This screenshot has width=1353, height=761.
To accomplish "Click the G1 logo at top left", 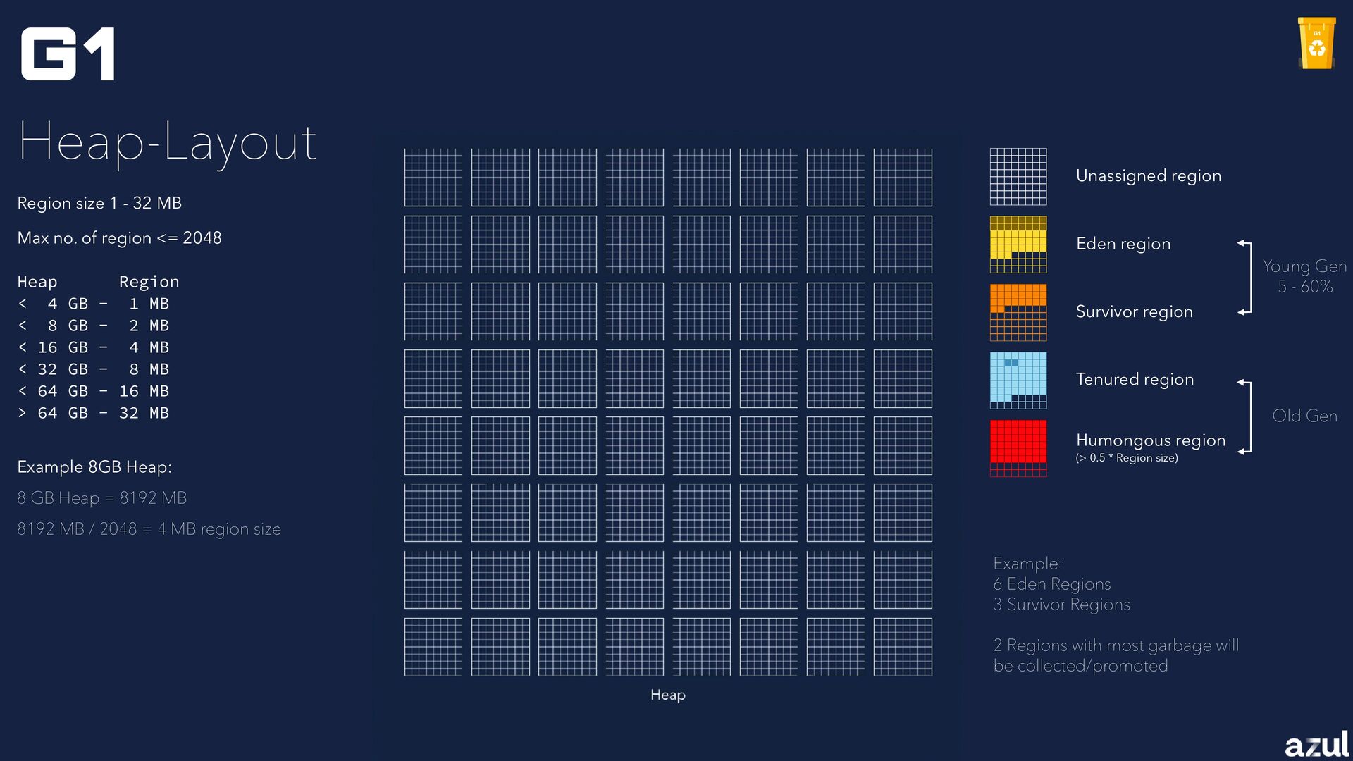I will (x=68, y=54).
